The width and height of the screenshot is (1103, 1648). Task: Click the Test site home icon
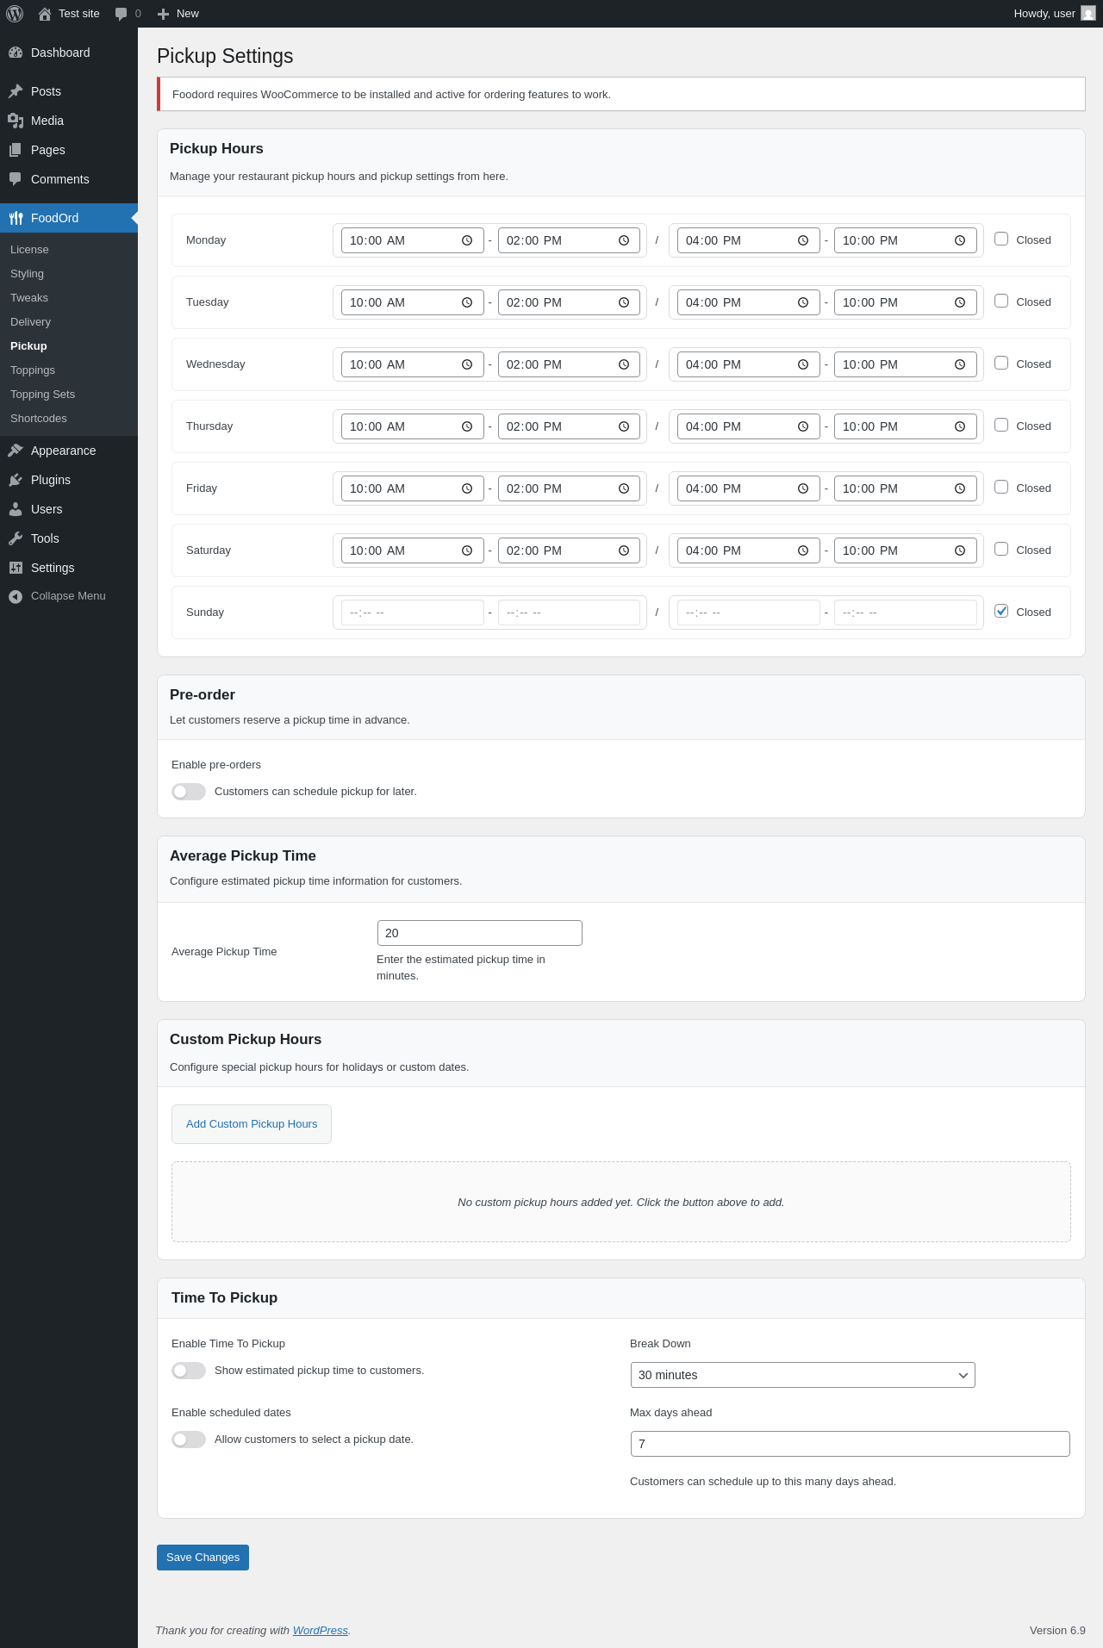click(45, 14)
